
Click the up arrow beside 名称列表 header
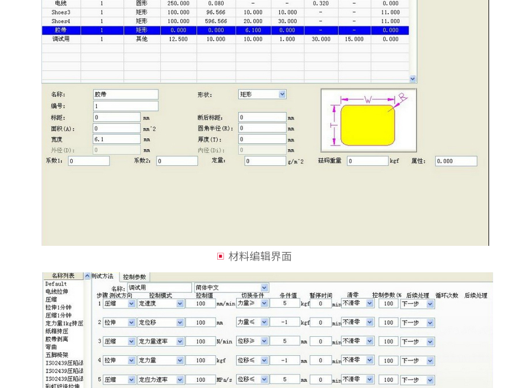[87, 276]
